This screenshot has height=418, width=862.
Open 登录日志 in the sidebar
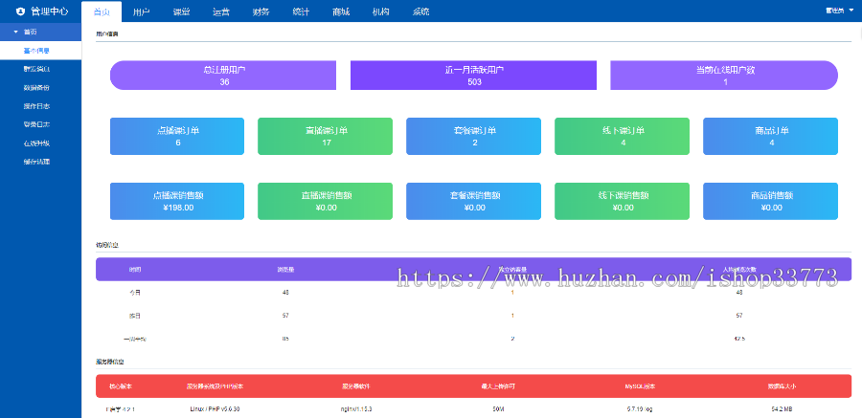coord(36,123)
